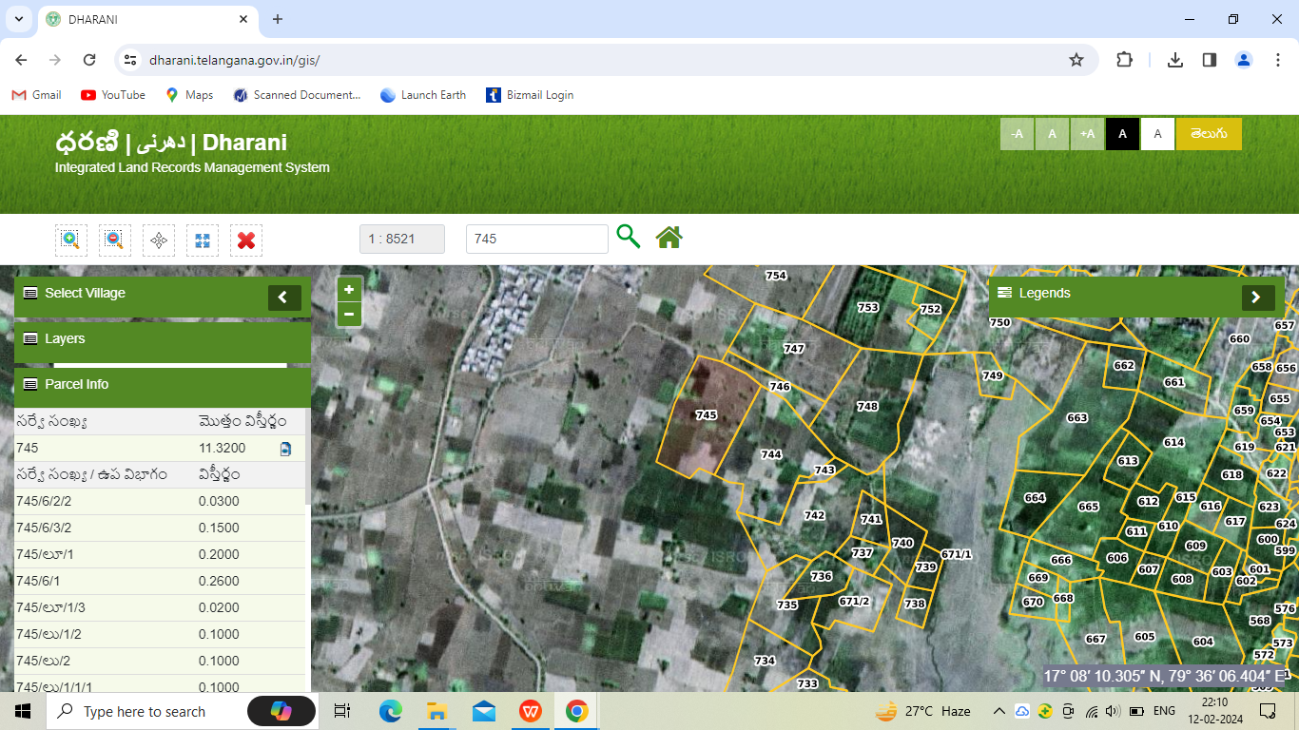1299x730 pixels.
Task: Choose the black contrast A swatch
Action: pos(1122,134)
